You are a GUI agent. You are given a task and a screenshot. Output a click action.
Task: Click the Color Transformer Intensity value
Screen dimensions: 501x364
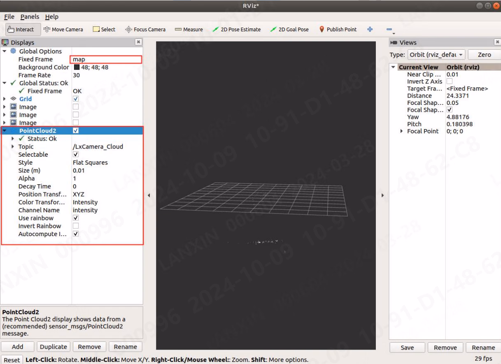[85, 202]
